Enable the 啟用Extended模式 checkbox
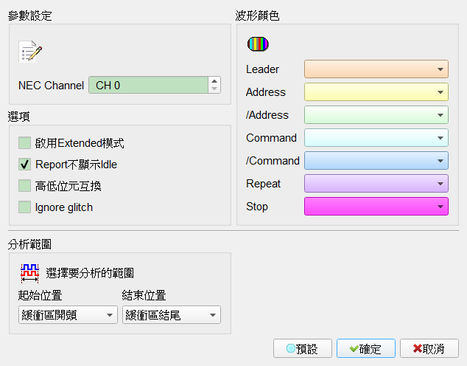Screen dimensions: 467x366 [25, 143]
